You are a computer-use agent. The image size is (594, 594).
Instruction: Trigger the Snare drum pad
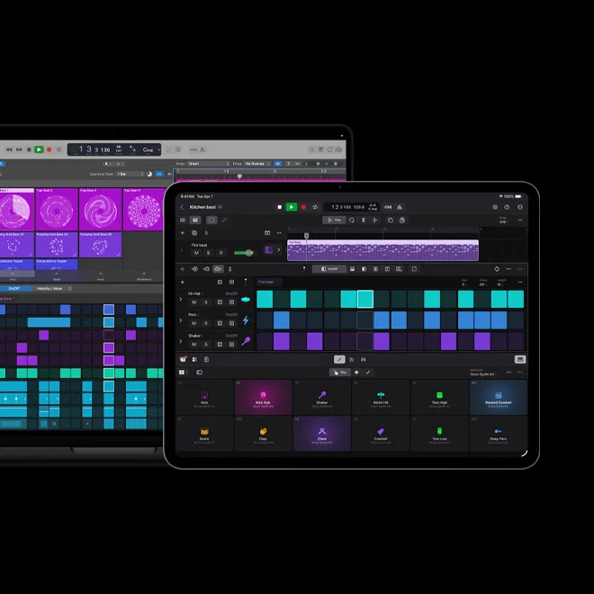tap(204, 434)
